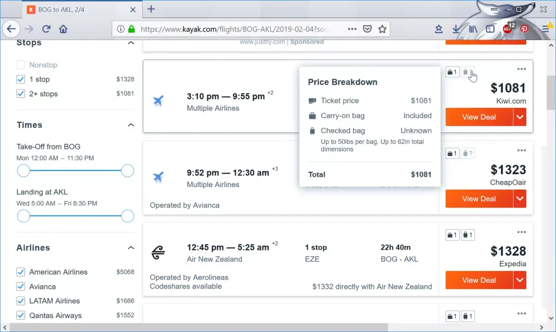Bookmark this page with the star
This screenshot has height=332, width=556.
[x=382, y=29]
